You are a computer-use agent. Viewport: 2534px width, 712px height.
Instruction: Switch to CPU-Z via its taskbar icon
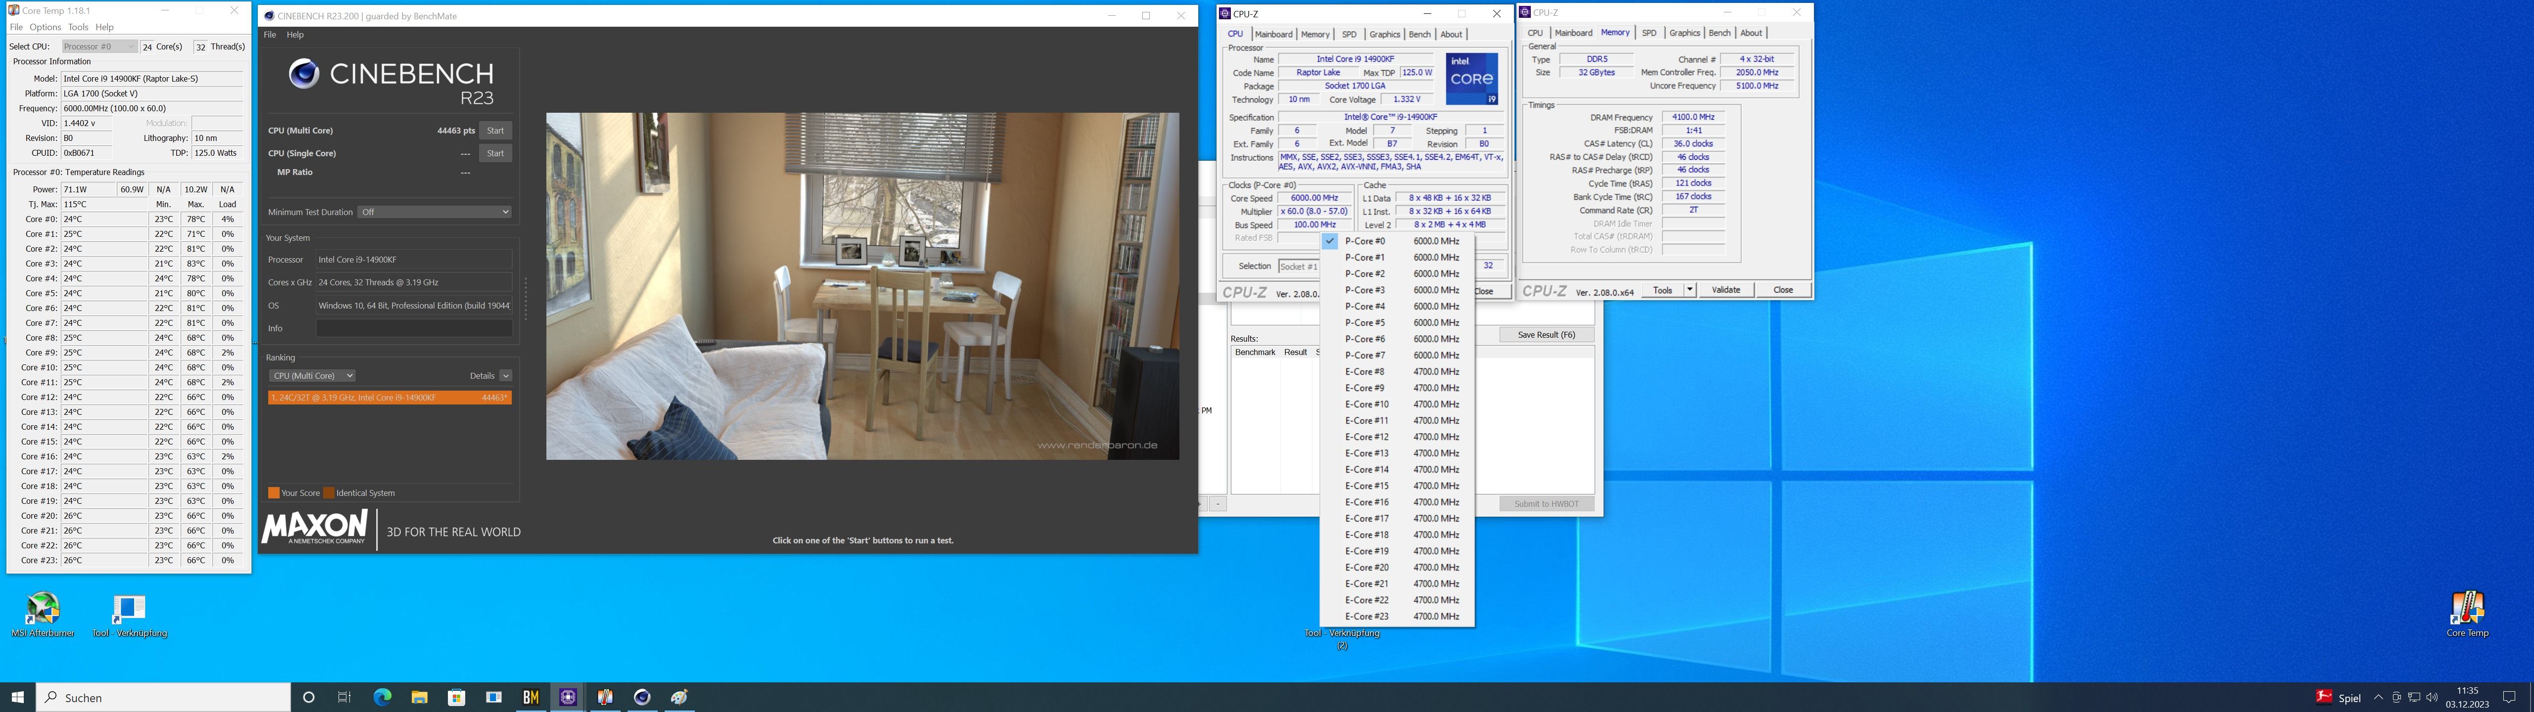pyautogui.click(x=568, y=697)
